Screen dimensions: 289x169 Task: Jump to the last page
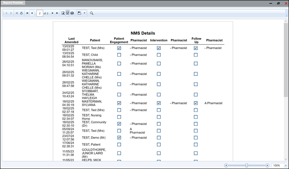coord(57,13)
